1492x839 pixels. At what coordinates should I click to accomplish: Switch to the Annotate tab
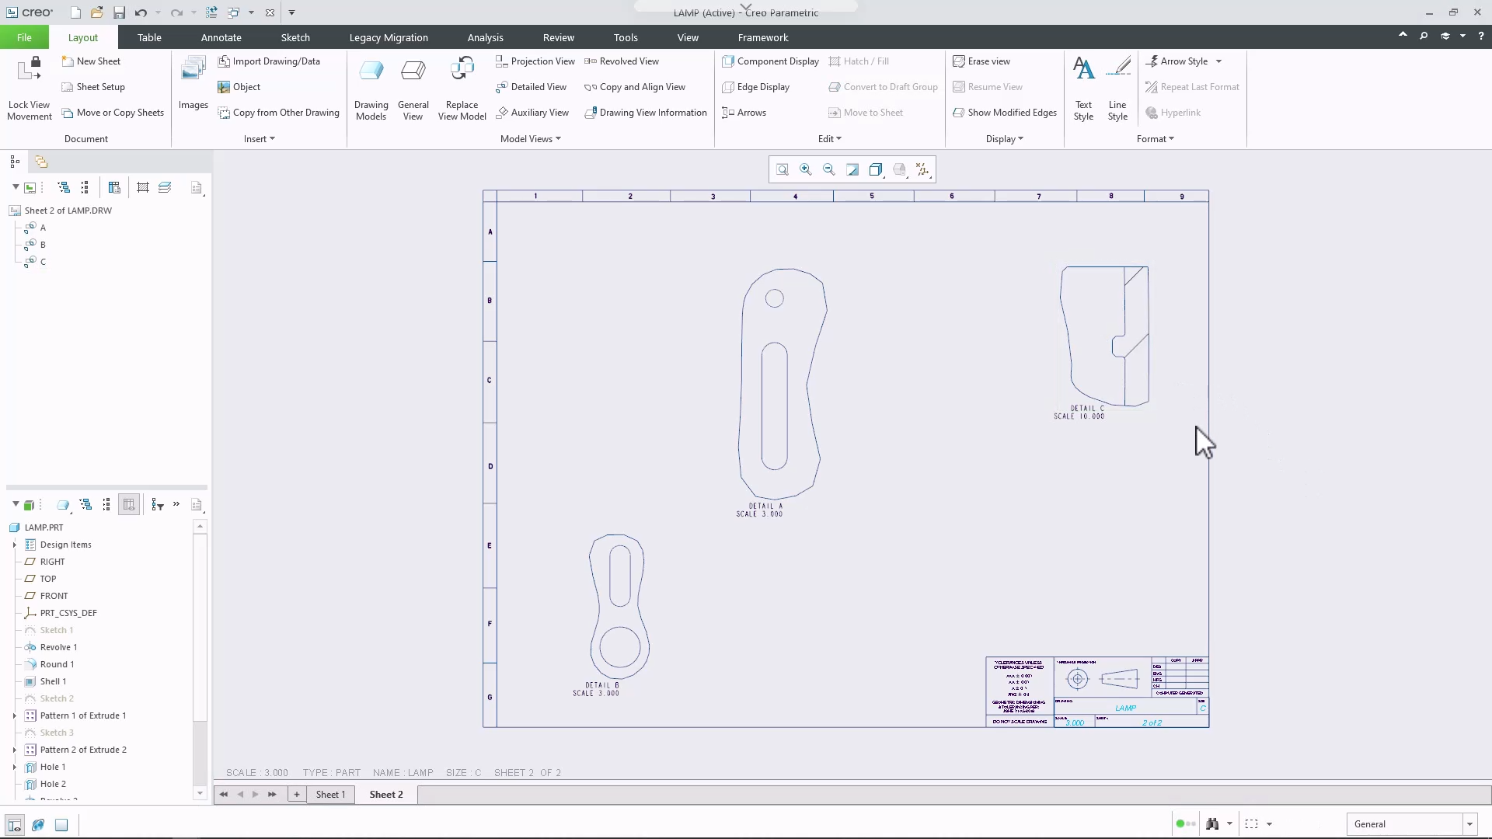pos(221,37)
